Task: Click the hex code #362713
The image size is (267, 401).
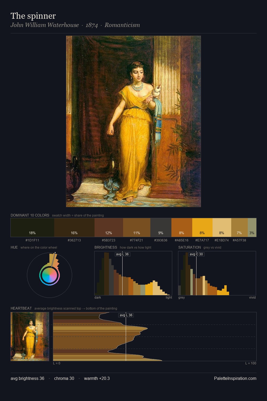Action: [74, 240]
